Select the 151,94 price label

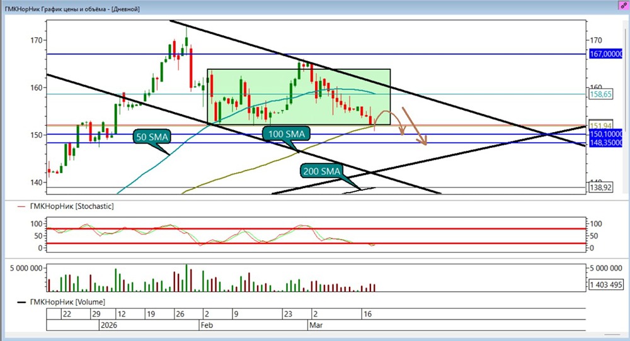[x=600, y=125]
